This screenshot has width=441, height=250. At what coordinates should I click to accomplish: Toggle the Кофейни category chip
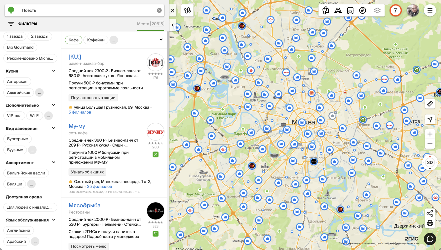(x=96, y=40)
